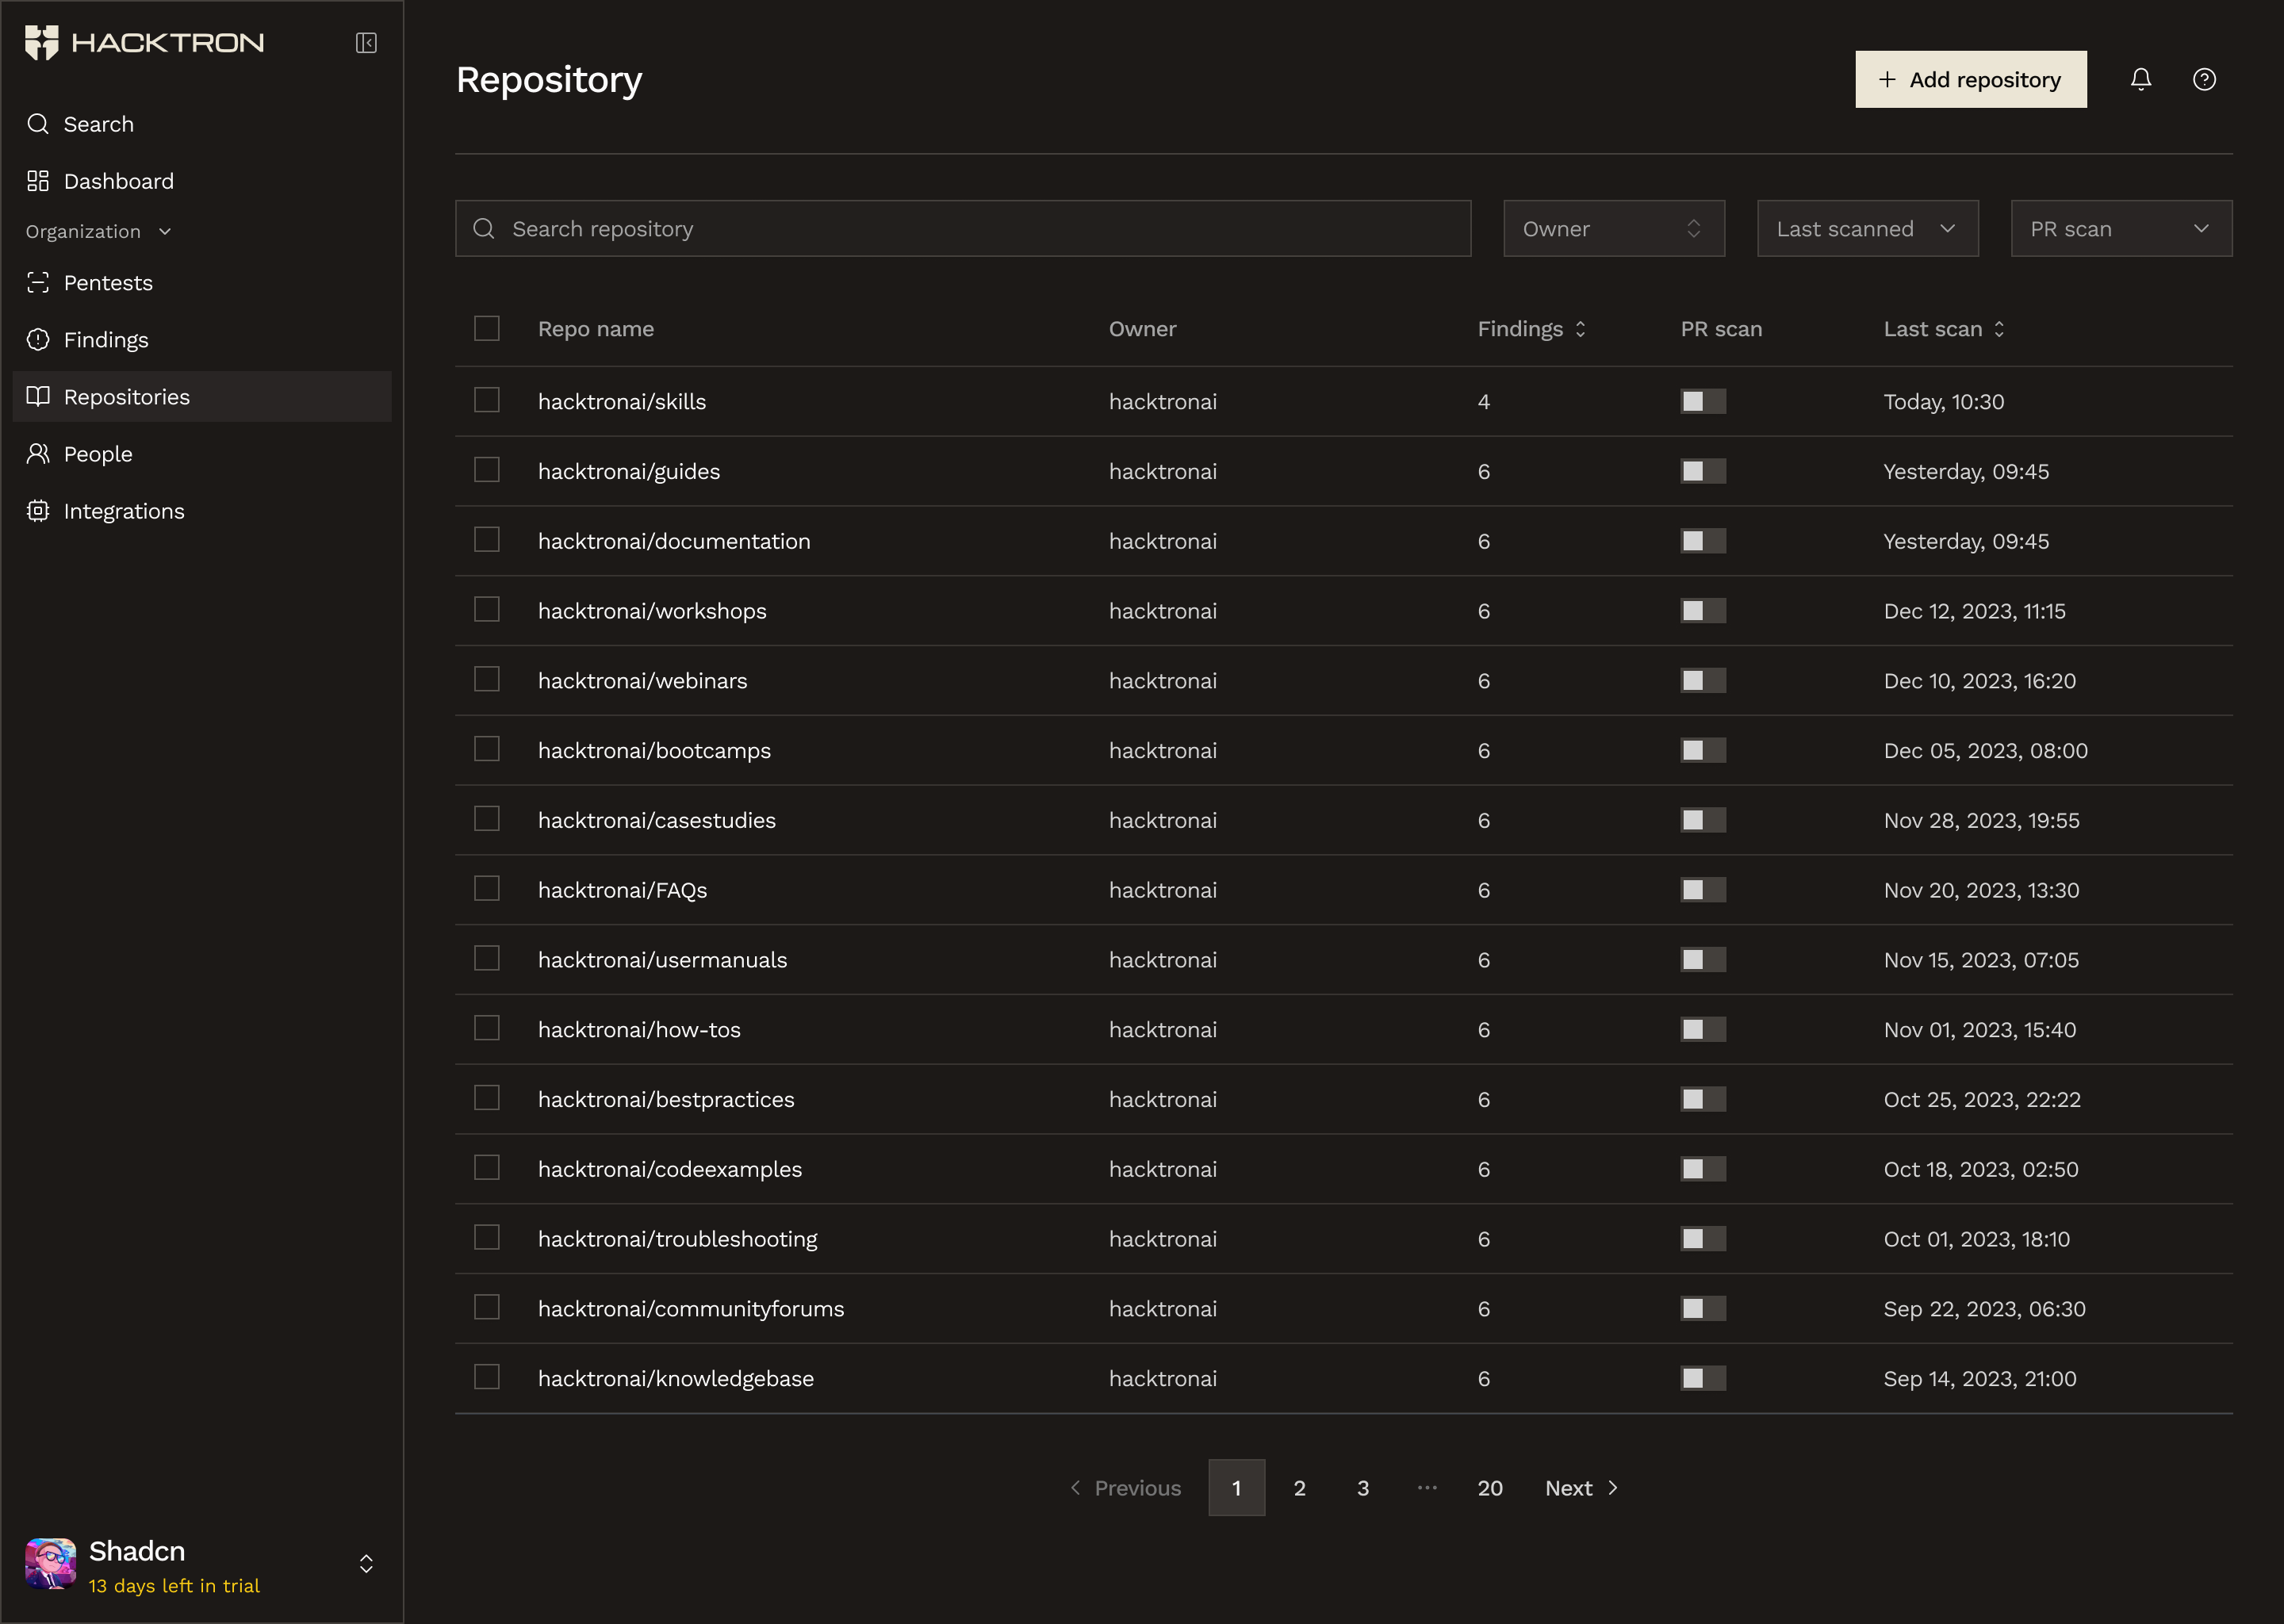Viewport: 2284px width, 1624px height.
Task: Enable PR scan for hacktronai/skills
Action: pos(1702,401)
